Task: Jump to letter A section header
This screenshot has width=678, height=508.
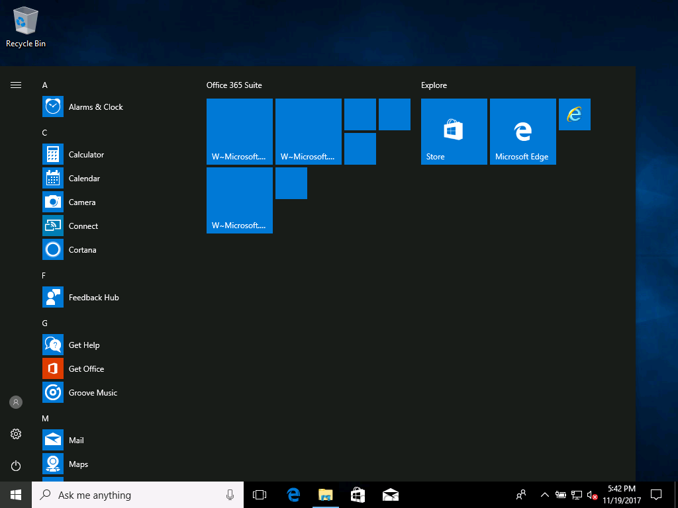Action: pyautogui.click(x=44, y=85)
